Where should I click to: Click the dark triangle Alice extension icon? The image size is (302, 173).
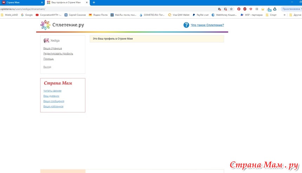point(275,9)
